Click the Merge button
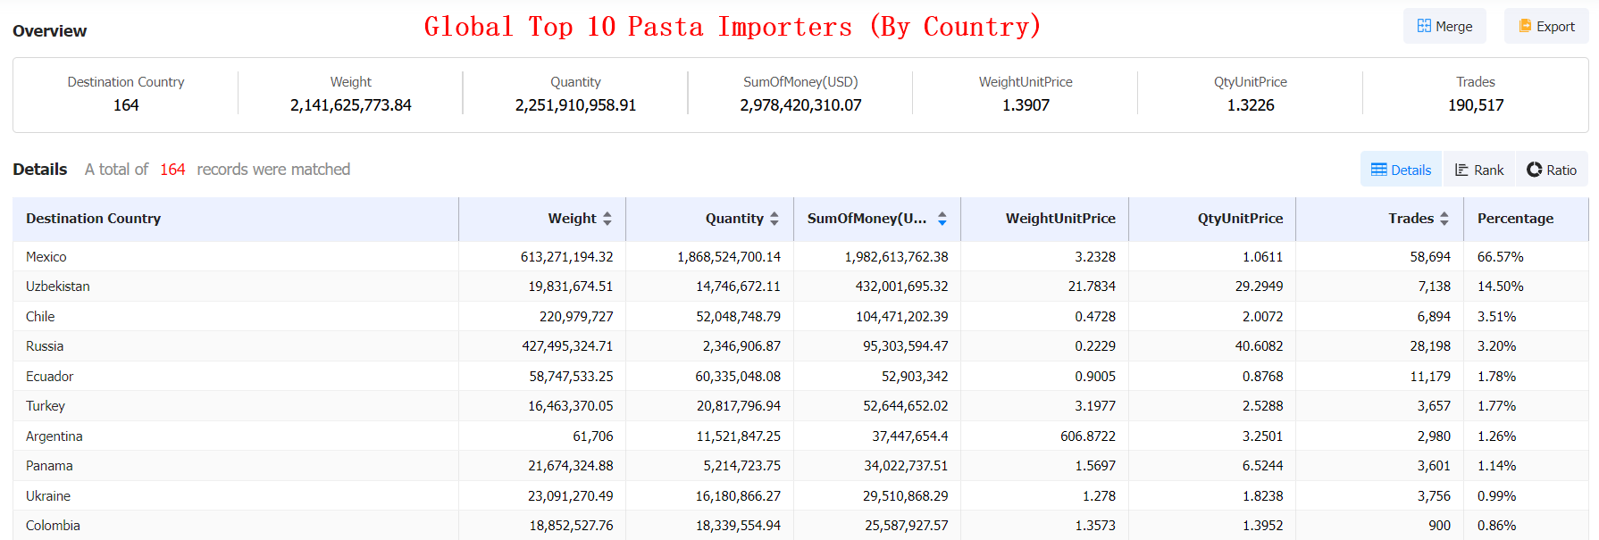 coord(1444,26)
